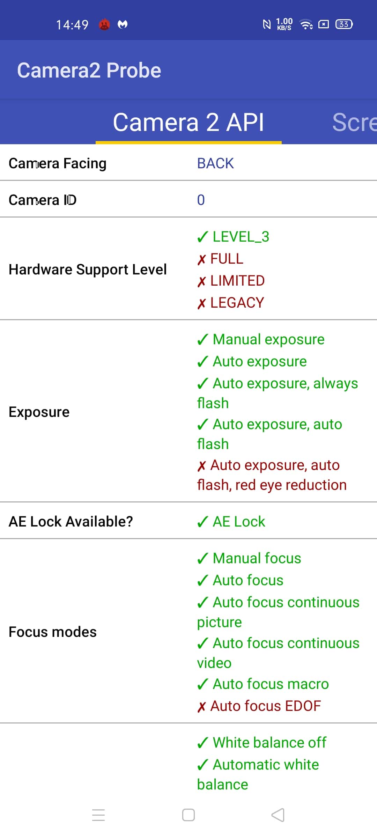Tap the red bug notification icon
The height and width of the screenshot is (838, 377).
pyautogui.click(x=104, y=24)
